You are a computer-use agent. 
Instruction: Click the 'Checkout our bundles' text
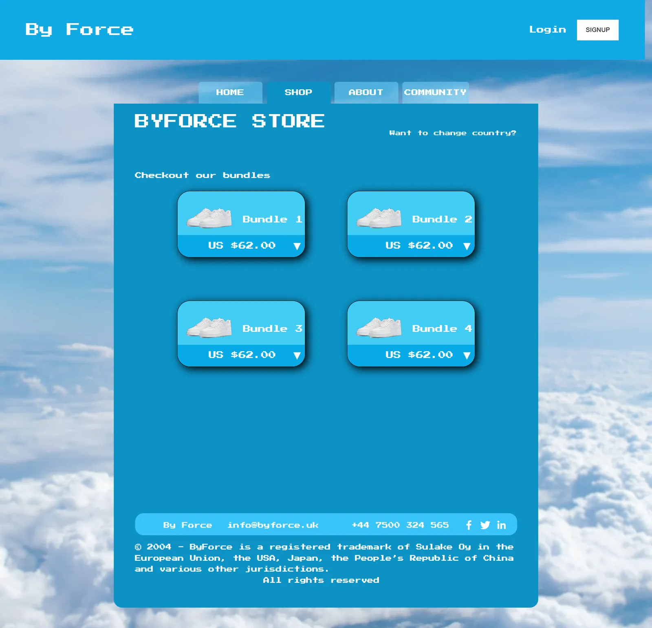202,175
